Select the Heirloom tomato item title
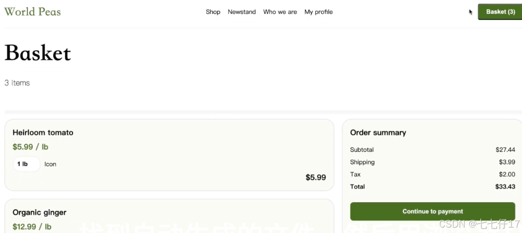 (43, 132)
